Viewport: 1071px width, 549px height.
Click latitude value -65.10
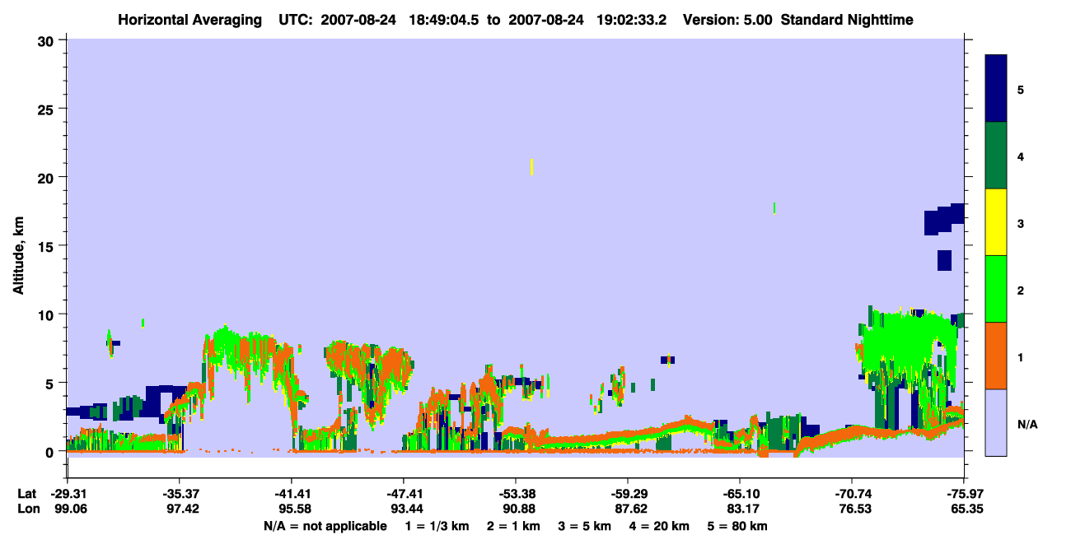tap(740, 494)
